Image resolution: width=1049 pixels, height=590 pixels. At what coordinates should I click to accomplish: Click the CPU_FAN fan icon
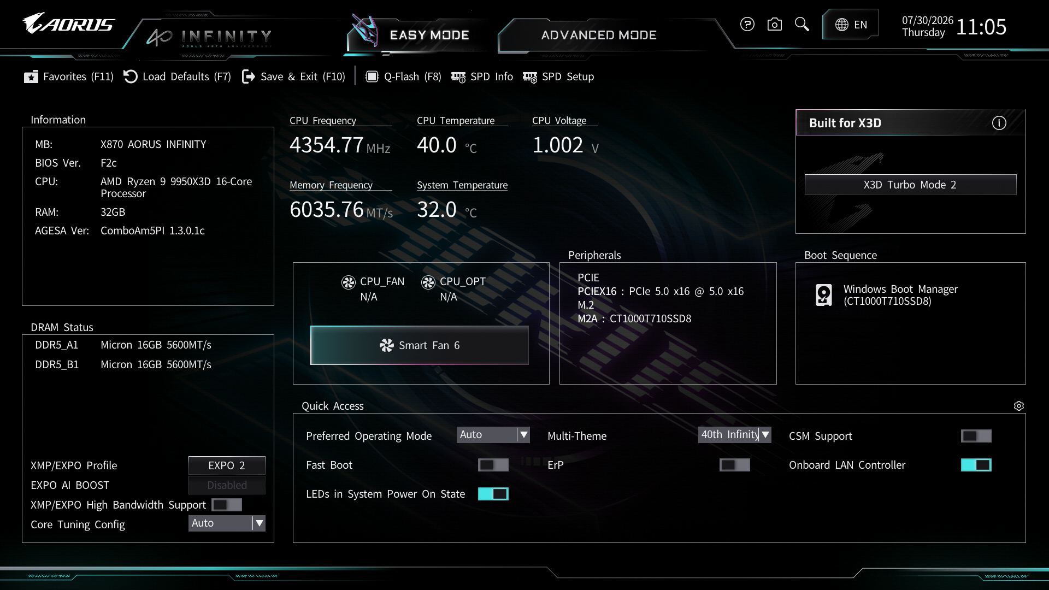(349, 282)
